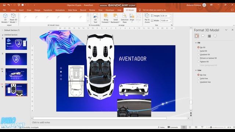This screenshot has width=235, height=132.
Task: Switch to the Insert tab
Action: [x=21, y=10]
